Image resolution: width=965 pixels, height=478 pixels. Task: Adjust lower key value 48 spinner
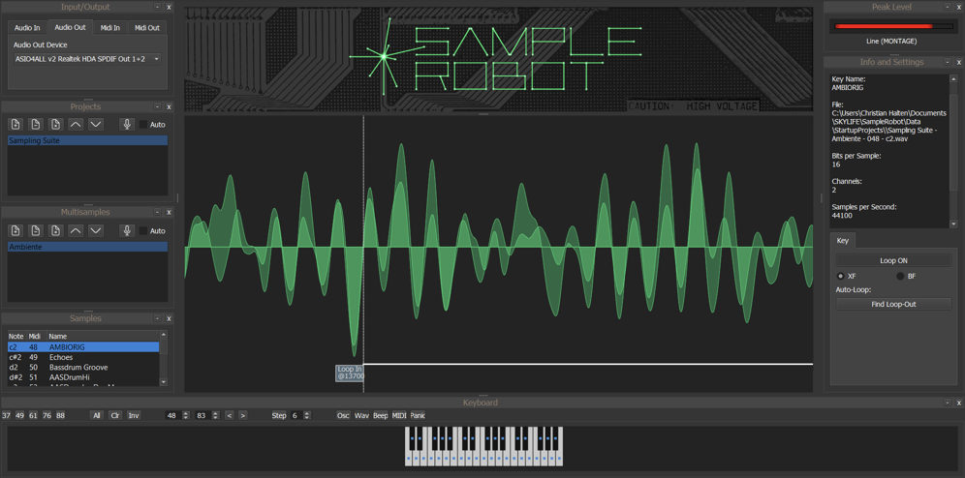[185, 415]
